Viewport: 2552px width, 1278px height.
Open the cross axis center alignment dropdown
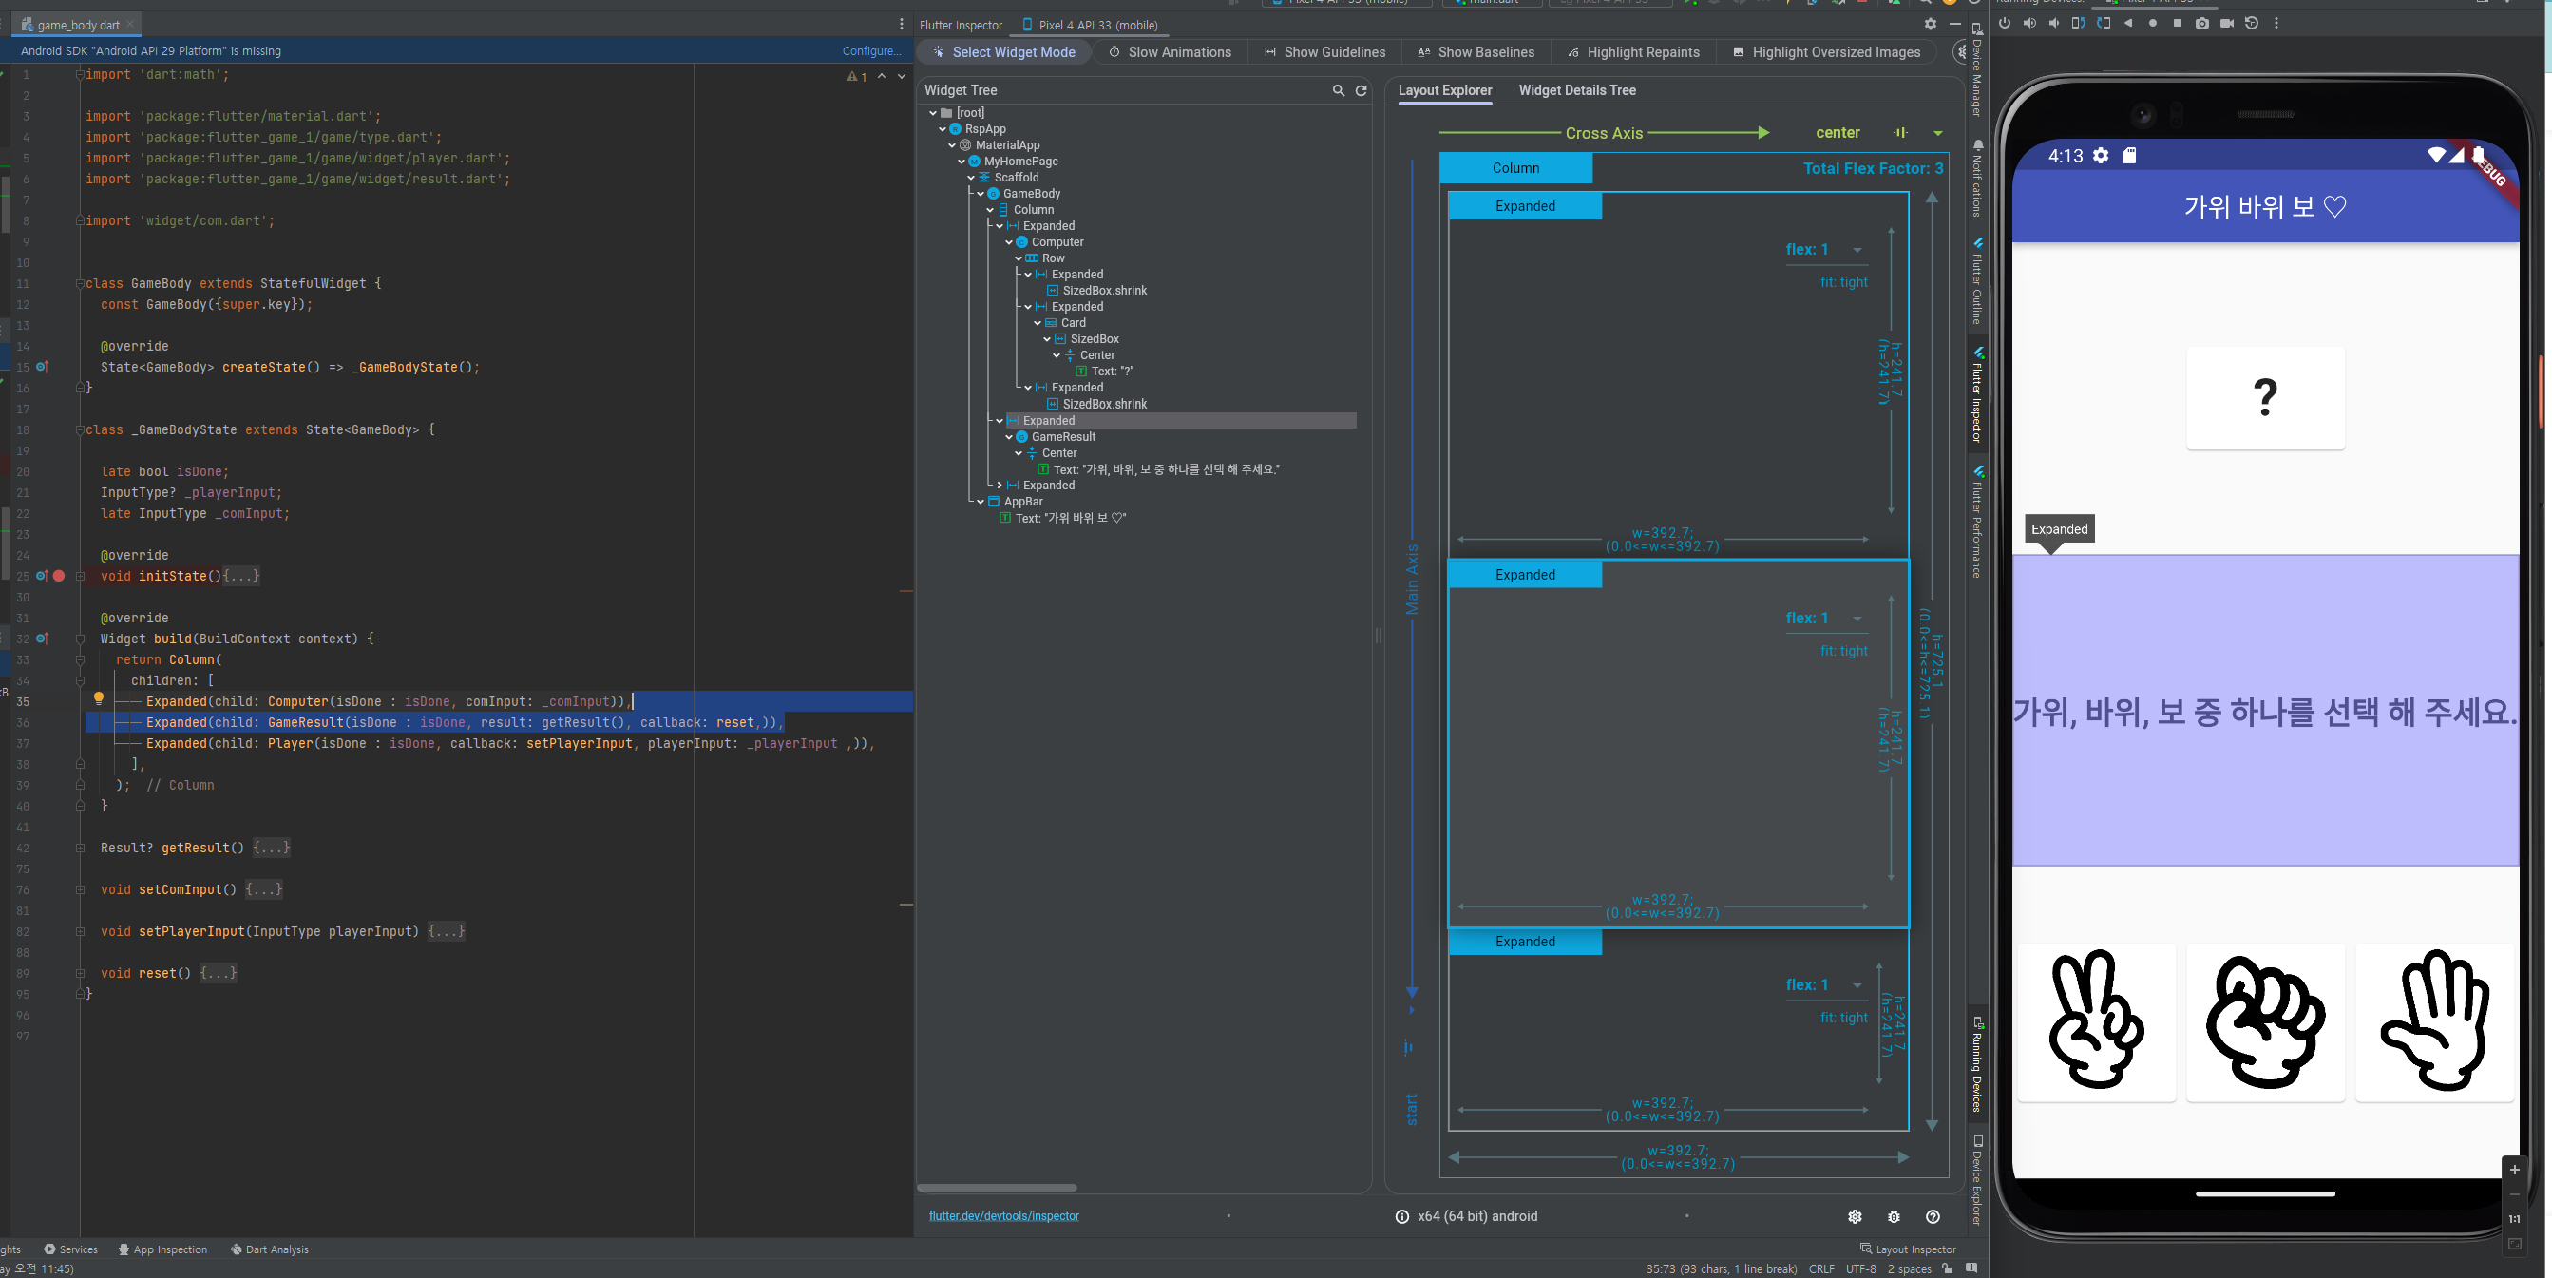click(1938, 133)
